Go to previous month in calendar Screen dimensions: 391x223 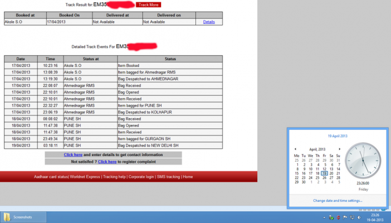(x=296, y=149)
